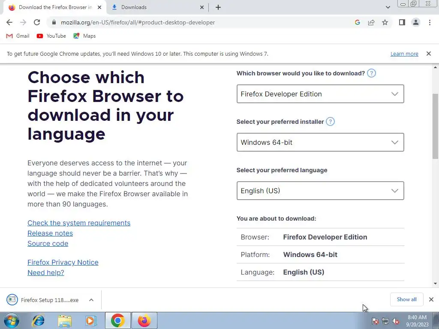The width and height of the screenshot is (439, 329).
Task: Expand the English (US) language dropdown
Action: click(320, 191)
